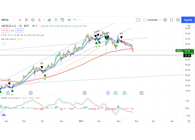Image resolution: width=195 pixels, height=140 pixels.
Task: Click the green market status dot
Action: click(33, 26)
